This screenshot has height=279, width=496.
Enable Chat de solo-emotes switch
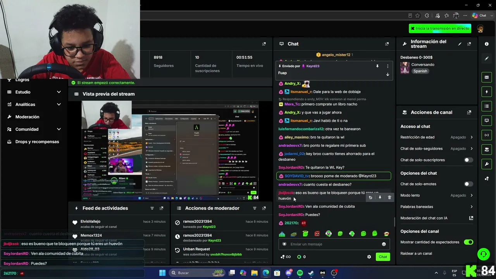(x=468, y=184)
